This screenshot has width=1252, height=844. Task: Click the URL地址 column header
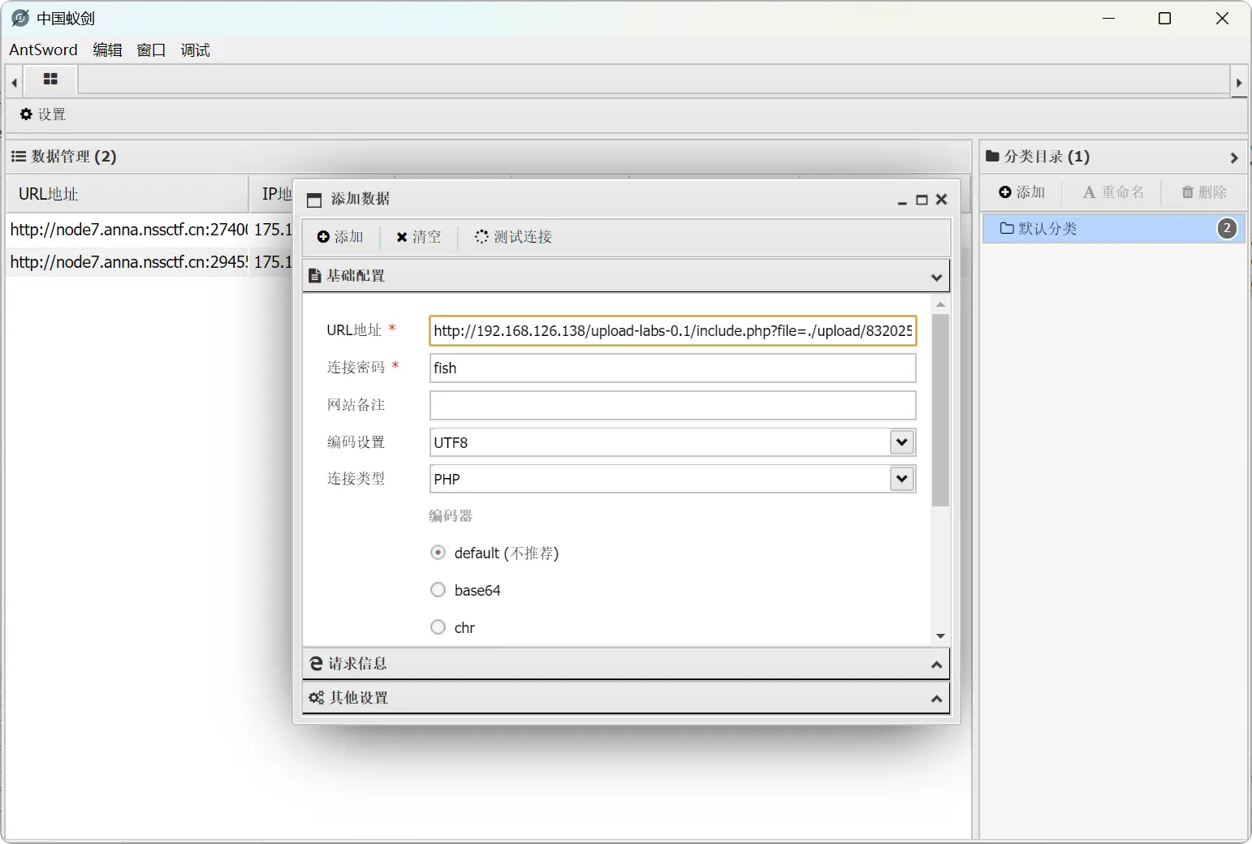pos(127,194)
